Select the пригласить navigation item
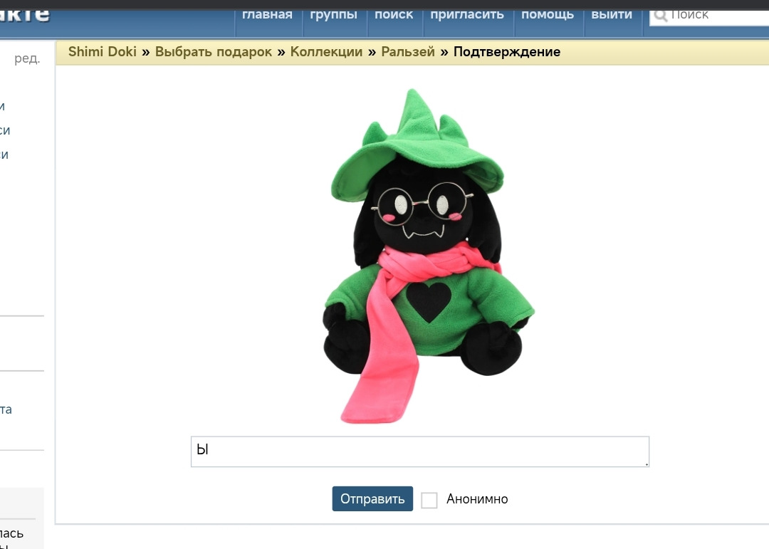The width and height of the screenshot is (769, 549). pyautogui.click(x=467, y=15)
